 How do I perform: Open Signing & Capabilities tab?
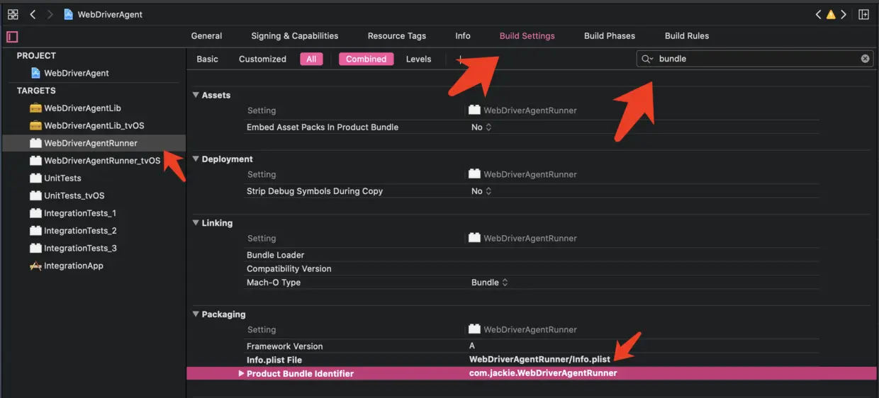[294, 36]
